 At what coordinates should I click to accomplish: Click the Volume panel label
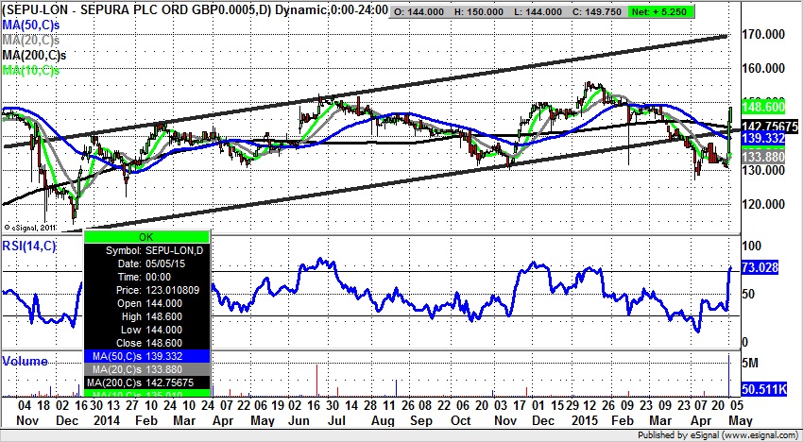(26, 362)
